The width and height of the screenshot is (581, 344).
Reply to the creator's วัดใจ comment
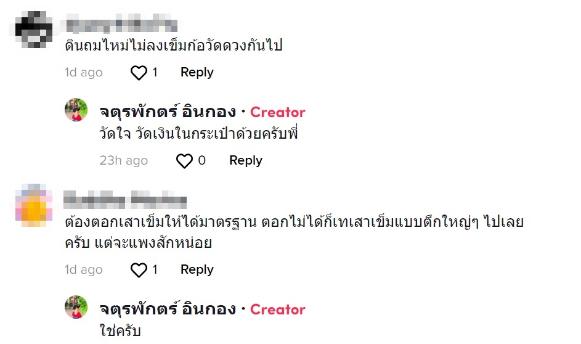tap(245, 160)
